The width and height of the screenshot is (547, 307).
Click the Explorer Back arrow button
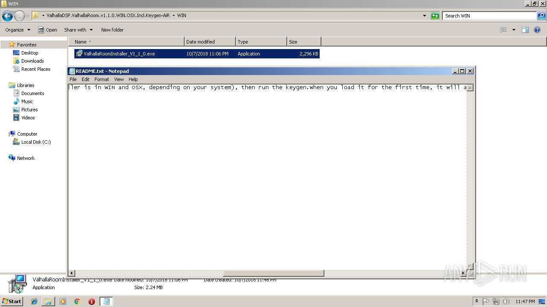point(7,16)
